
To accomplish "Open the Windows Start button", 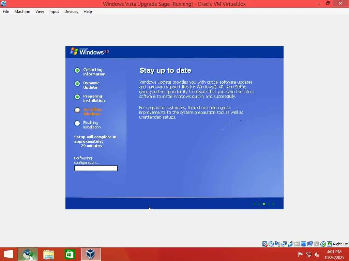I will point(9,254).
